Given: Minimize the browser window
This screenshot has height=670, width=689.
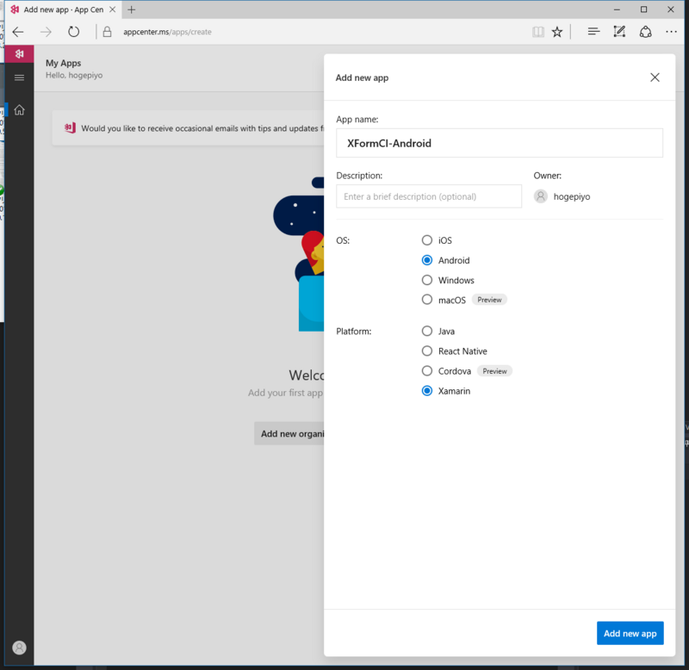Looking at the screenshot, I should point(617,9).
